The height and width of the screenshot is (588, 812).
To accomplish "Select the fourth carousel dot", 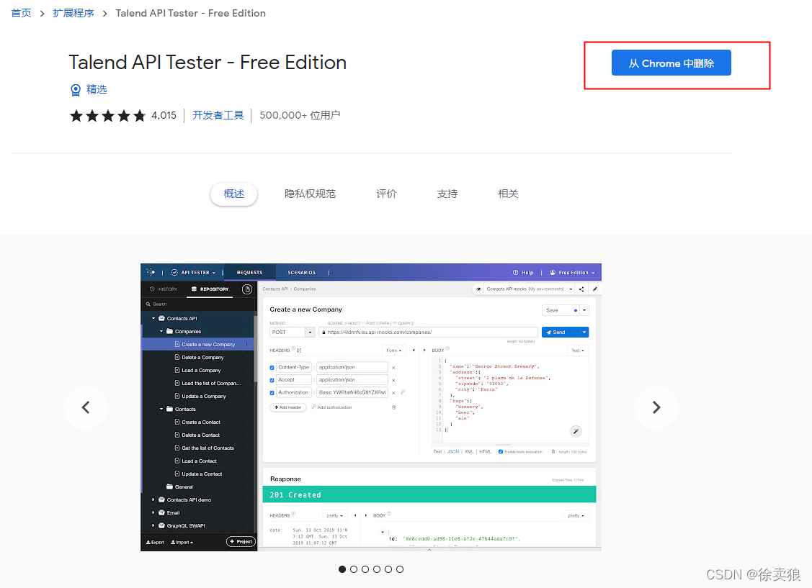I will click(377, 569).
